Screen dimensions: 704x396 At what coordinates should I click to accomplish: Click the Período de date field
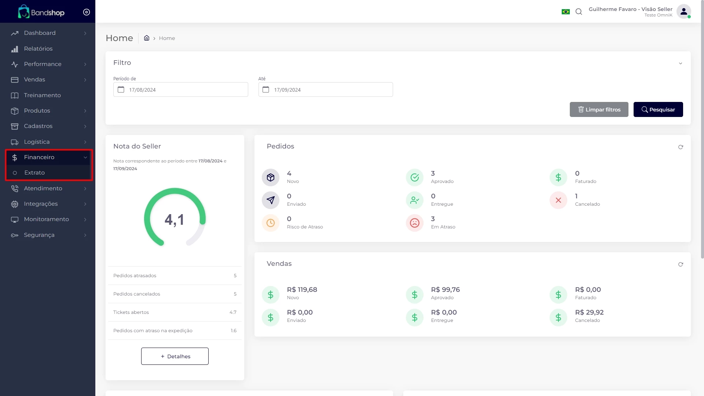pos(181,90)
